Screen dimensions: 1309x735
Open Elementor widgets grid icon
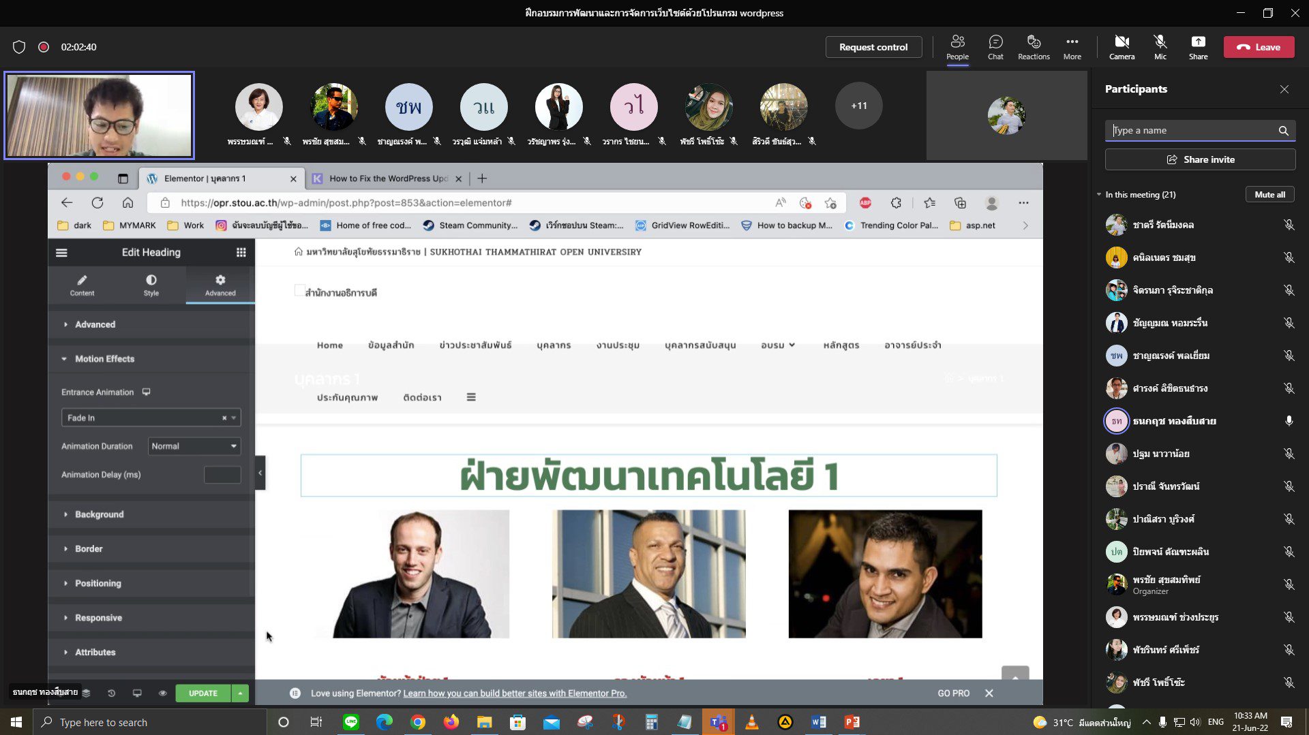[x=241, y=253]
